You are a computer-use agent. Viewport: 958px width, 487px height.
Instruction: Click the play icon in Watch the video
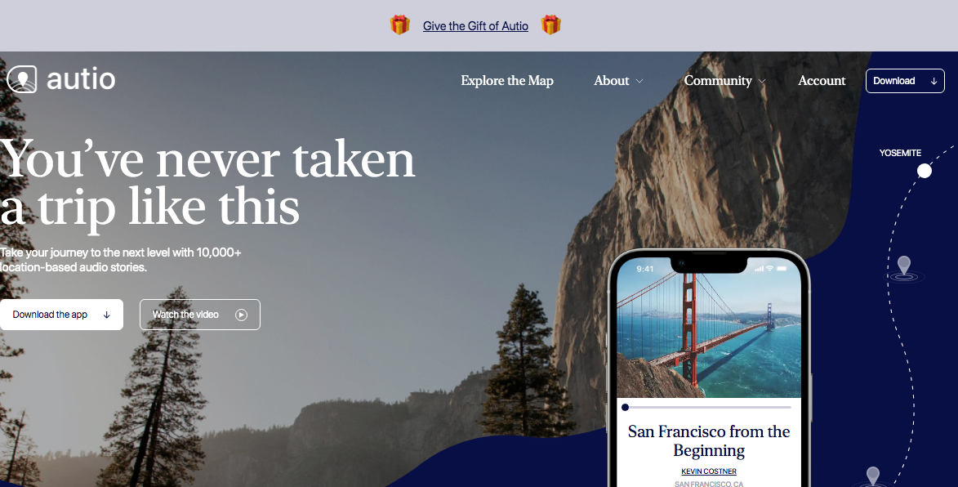point(241,315)
